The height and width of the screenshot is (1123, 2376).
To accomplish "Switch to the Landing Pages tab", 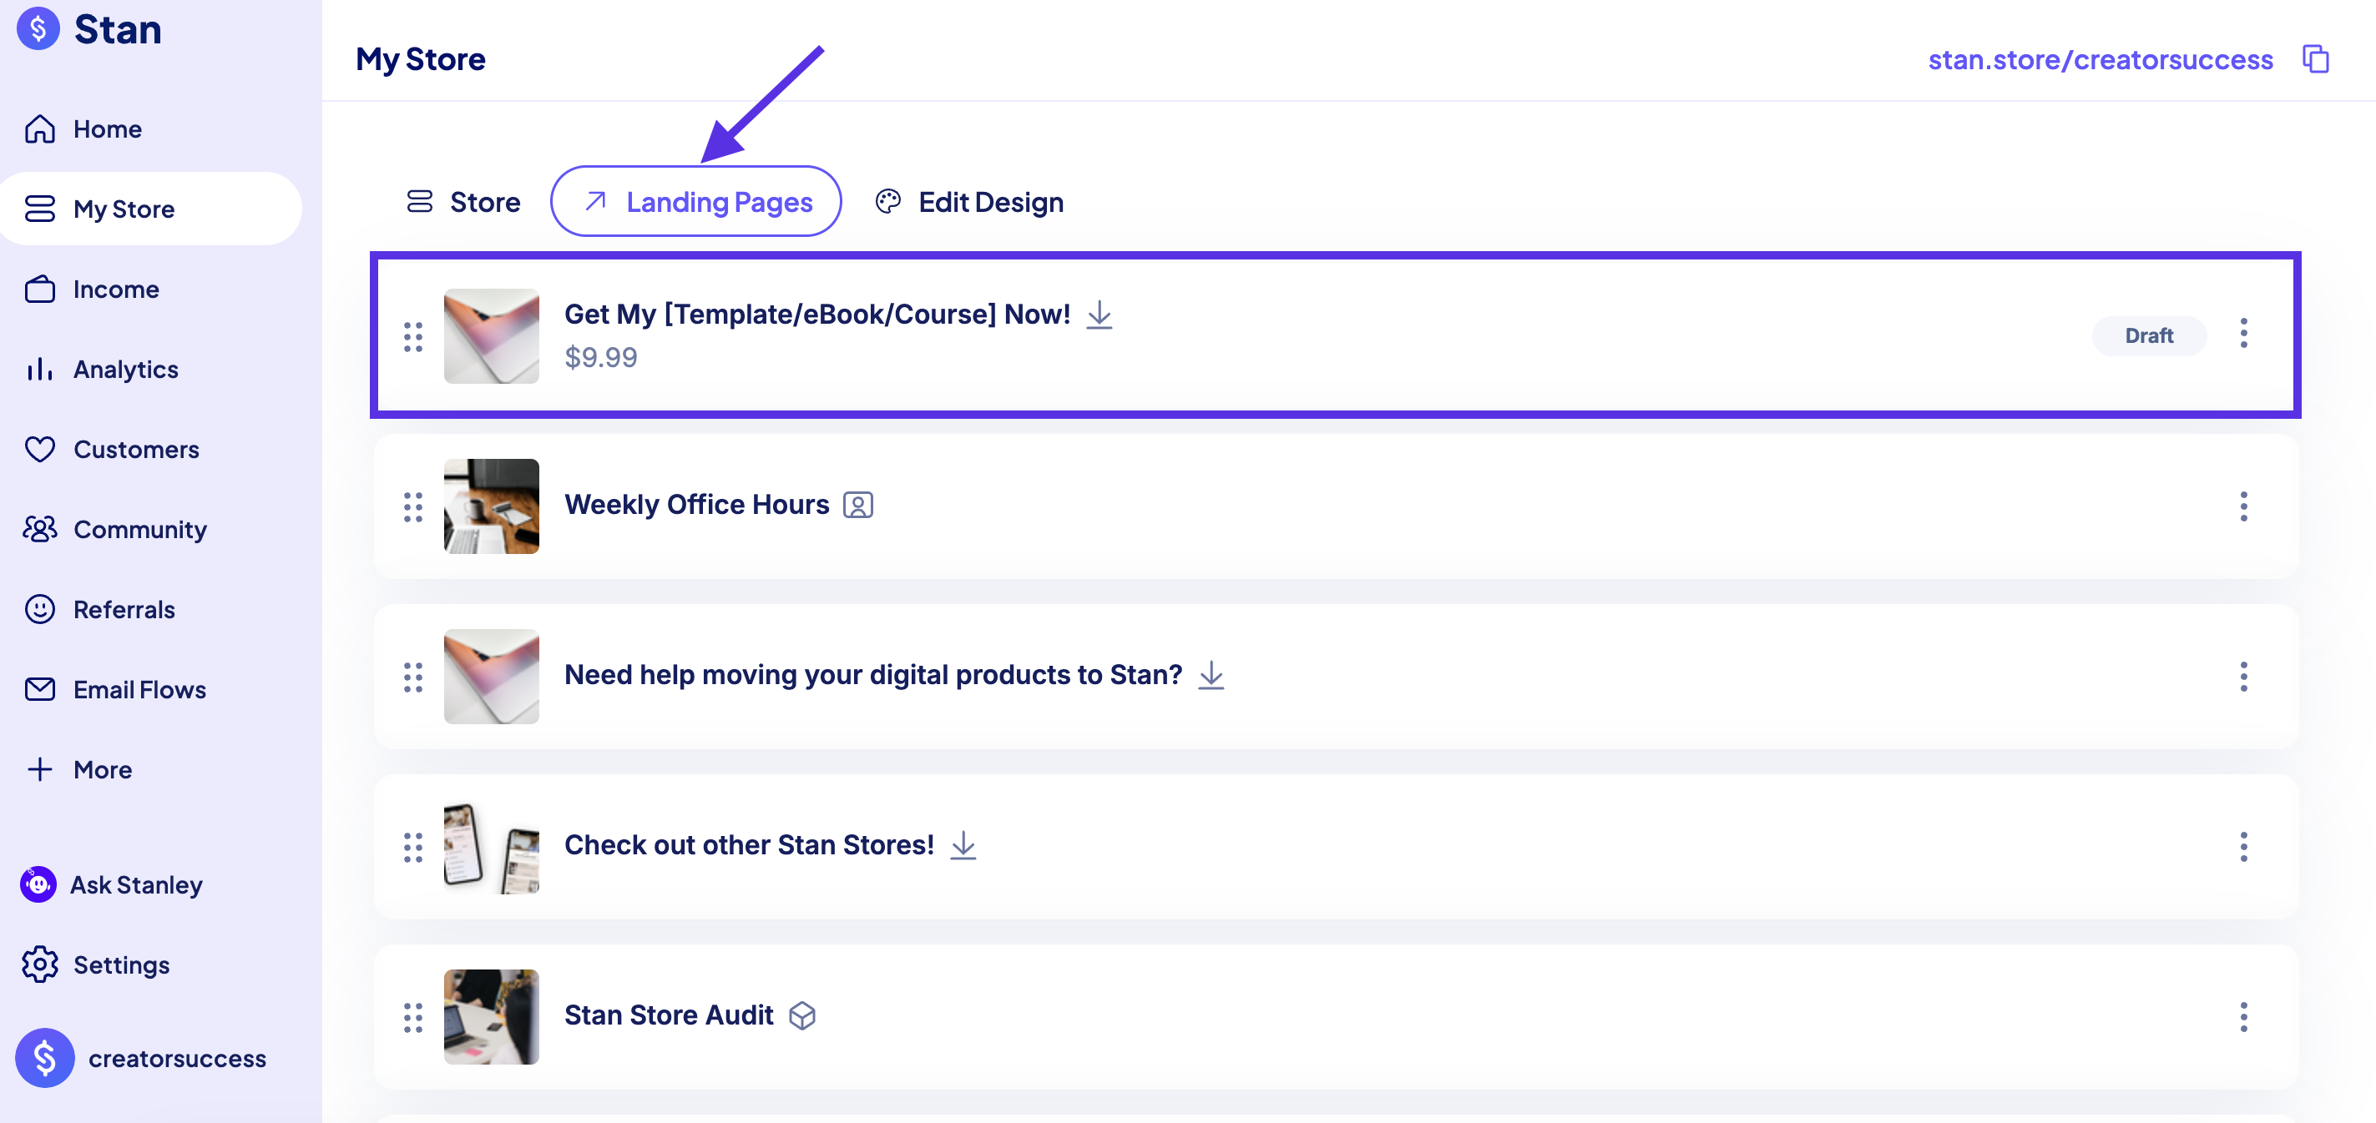I will pos(695,202).
